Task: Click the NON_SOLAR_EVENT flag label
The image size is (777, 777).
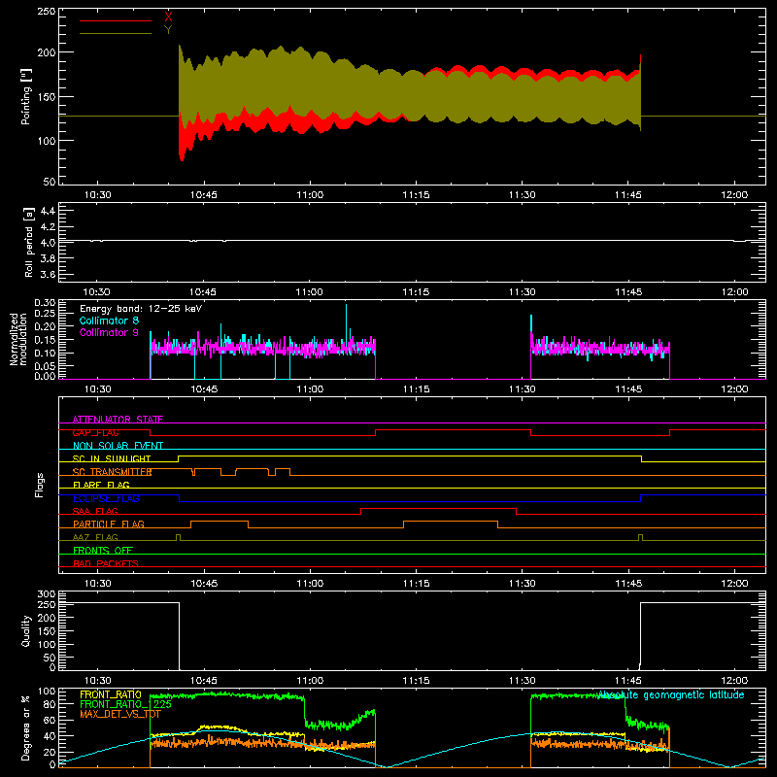Action: pos(118,446)
